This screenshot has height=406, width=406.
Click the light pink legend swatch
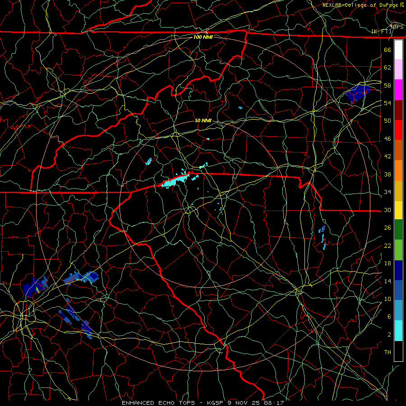click(398, 69)
